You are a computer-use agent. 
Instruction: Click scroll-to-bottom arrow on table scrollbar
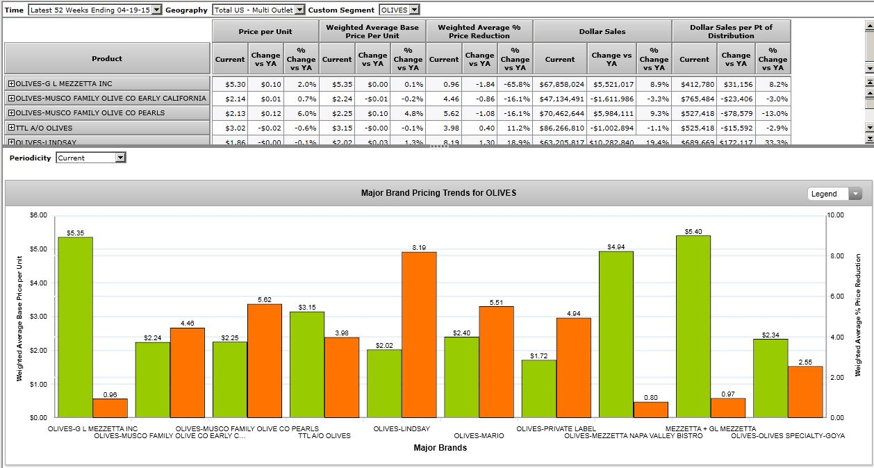(868, 138)
